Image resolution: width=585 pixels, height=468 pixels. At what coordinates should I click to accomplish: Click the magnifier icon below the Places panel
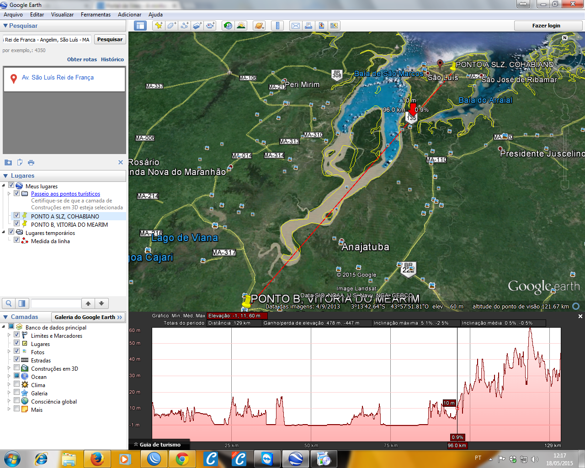coord(9,303)
